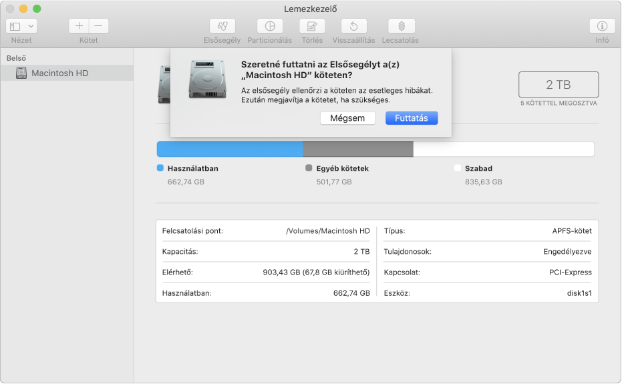Click the Lecsatolás unmount icon
The image size is (622, 384).
[x=402, y=26]
